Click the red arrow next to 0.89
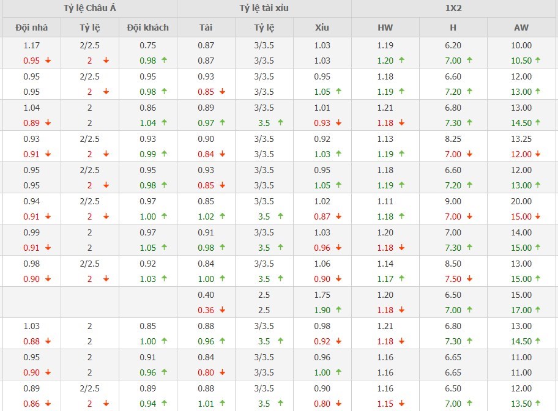Viewport: 558px width, 411px height. (48, 122)
